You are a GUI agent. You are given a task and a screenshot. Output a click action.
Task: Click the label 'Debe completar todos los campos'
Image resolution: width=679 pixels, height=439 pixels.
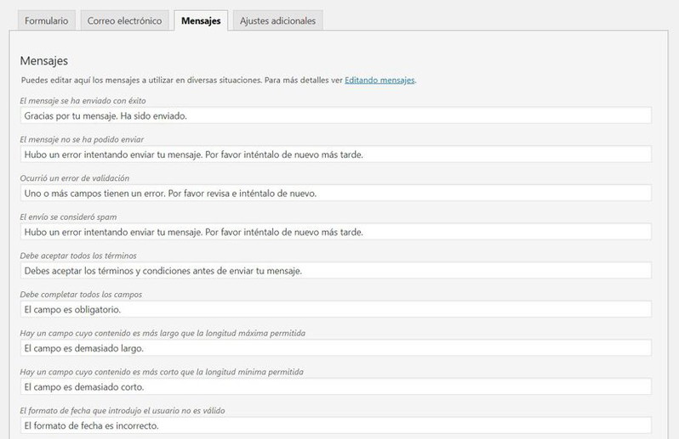[81, 295]
